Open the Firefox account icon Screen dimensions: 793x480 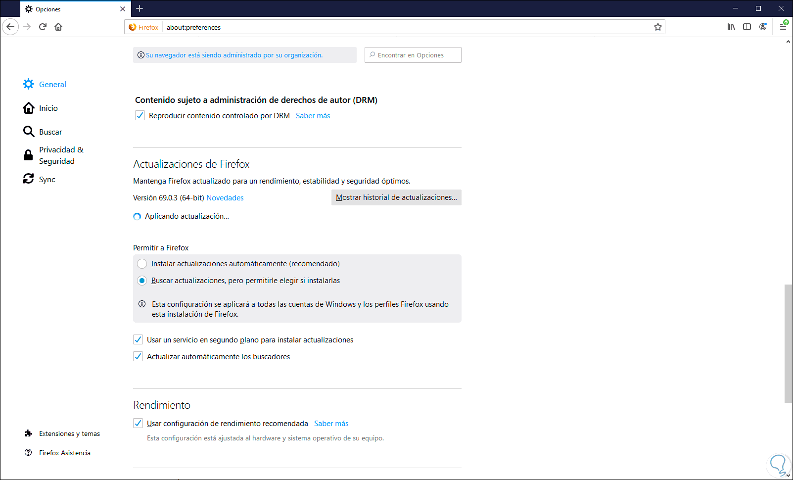[x=763, y=27]
